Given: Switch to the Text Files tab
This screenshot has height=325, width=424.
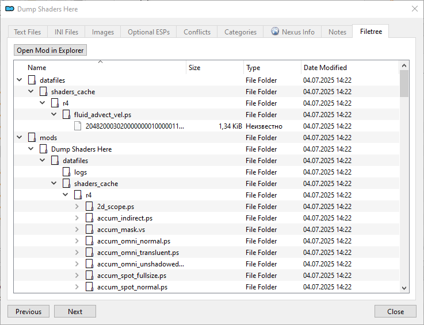Looking at the screenshot, I should tap(28, 32).
